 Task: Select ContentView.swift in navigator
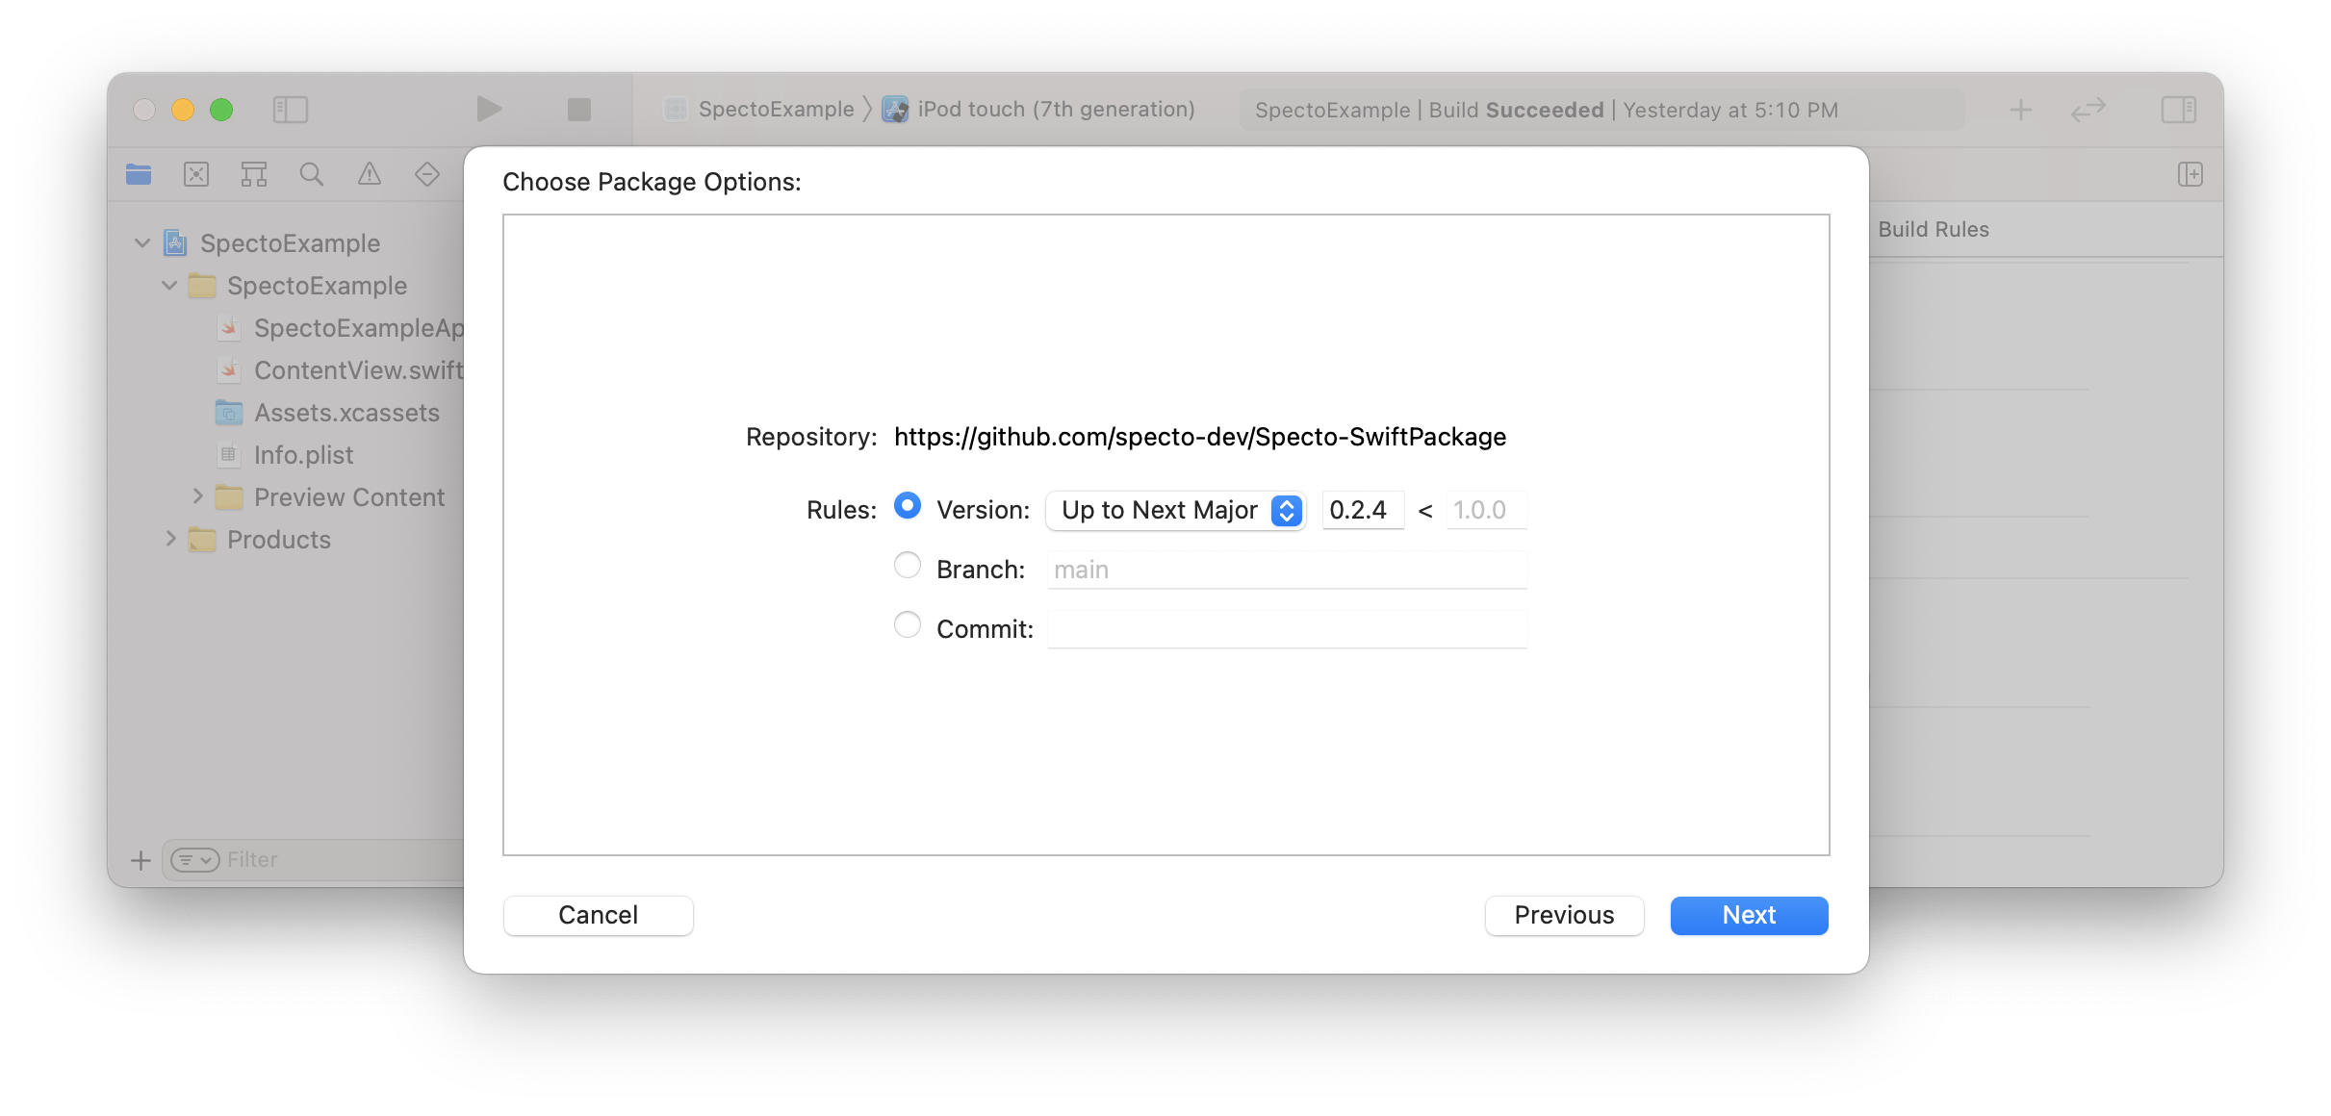click(x=341, y=370)
